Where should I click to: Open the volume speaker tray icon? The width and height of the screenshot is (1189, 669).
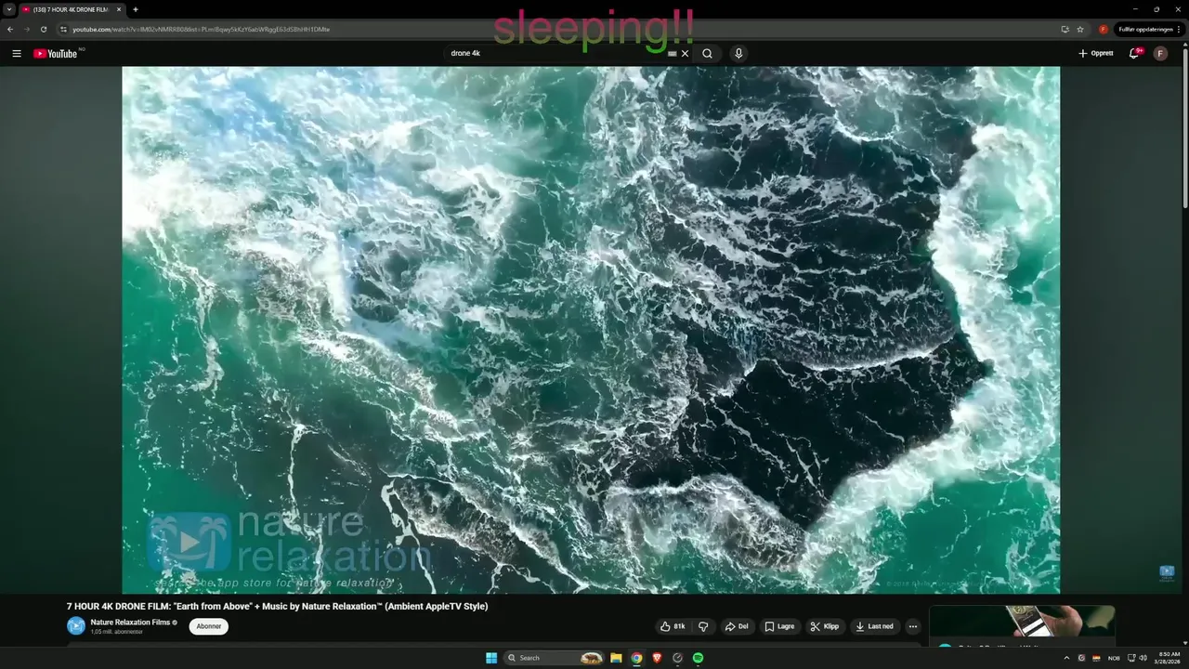coord(1143,658)
